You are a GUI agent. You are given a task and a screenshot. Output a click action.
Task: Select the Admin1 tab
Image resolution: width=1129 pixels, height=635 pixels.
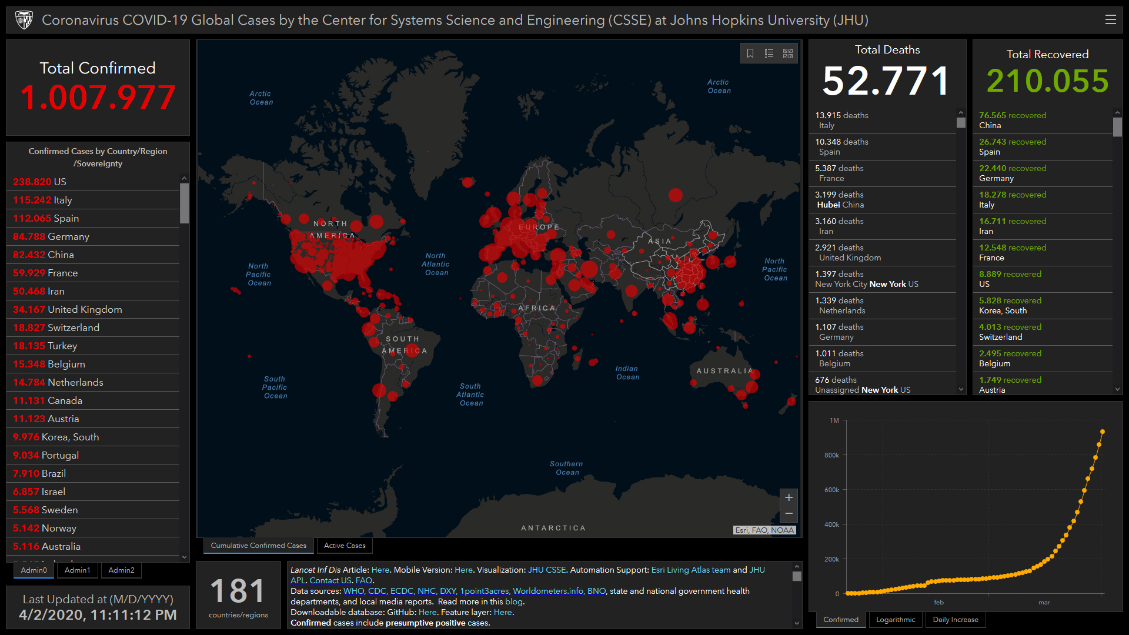pyautogui.click(x=78, y=570)
